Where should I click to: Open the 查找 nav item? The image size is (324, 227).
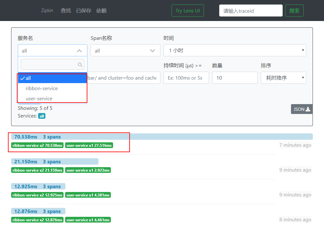[x=66, y=11]
